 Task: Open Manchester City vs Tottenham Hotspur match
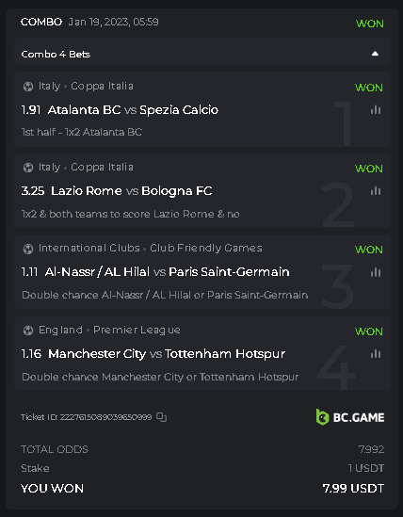click(167, 354)
